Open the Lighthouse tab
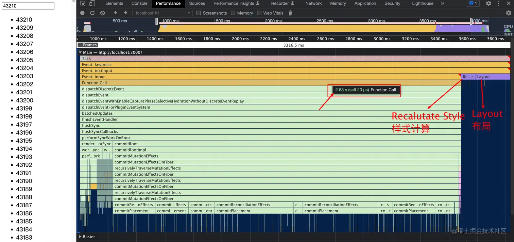The height and width of the screenshot is (242, 514). [423, 3]
